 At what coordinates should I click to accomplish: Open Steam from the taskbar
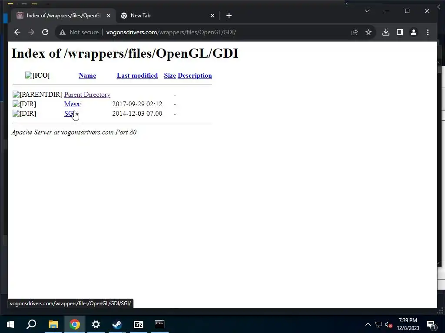point(117,324)
